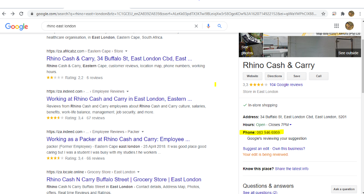Screen dimensions: 364x194
Task: Go forward in browser history
Action: click(12, 14)
